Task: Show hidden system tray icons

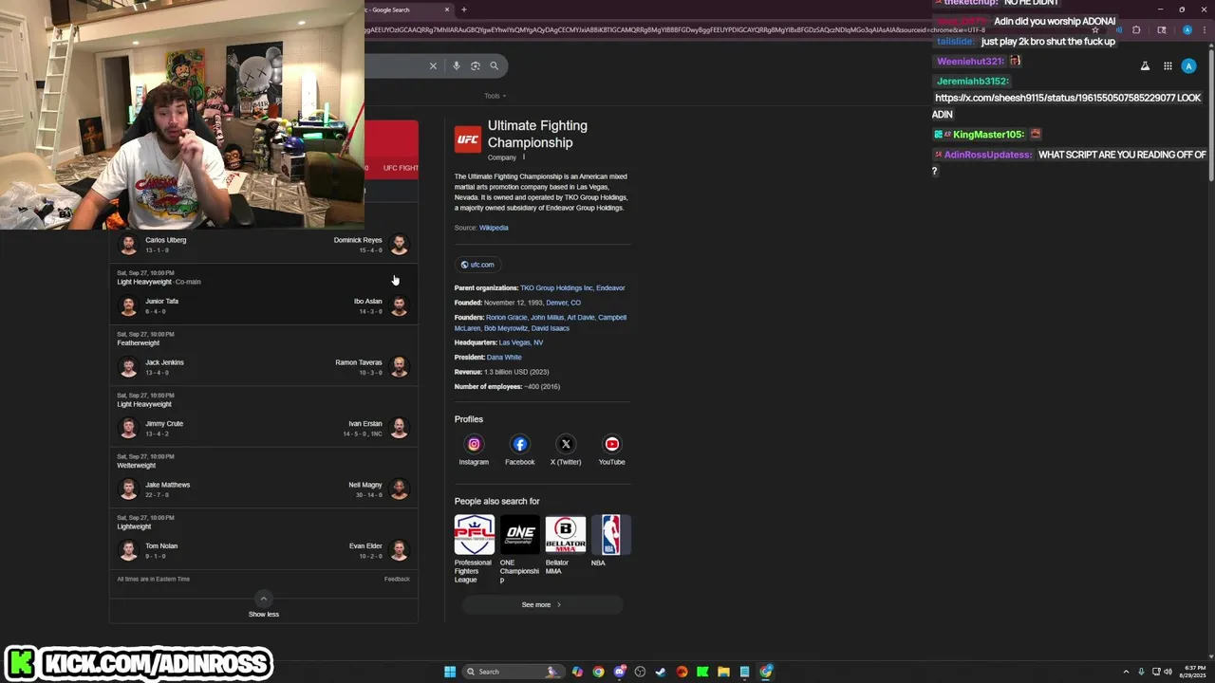Action: point(1126,672)
